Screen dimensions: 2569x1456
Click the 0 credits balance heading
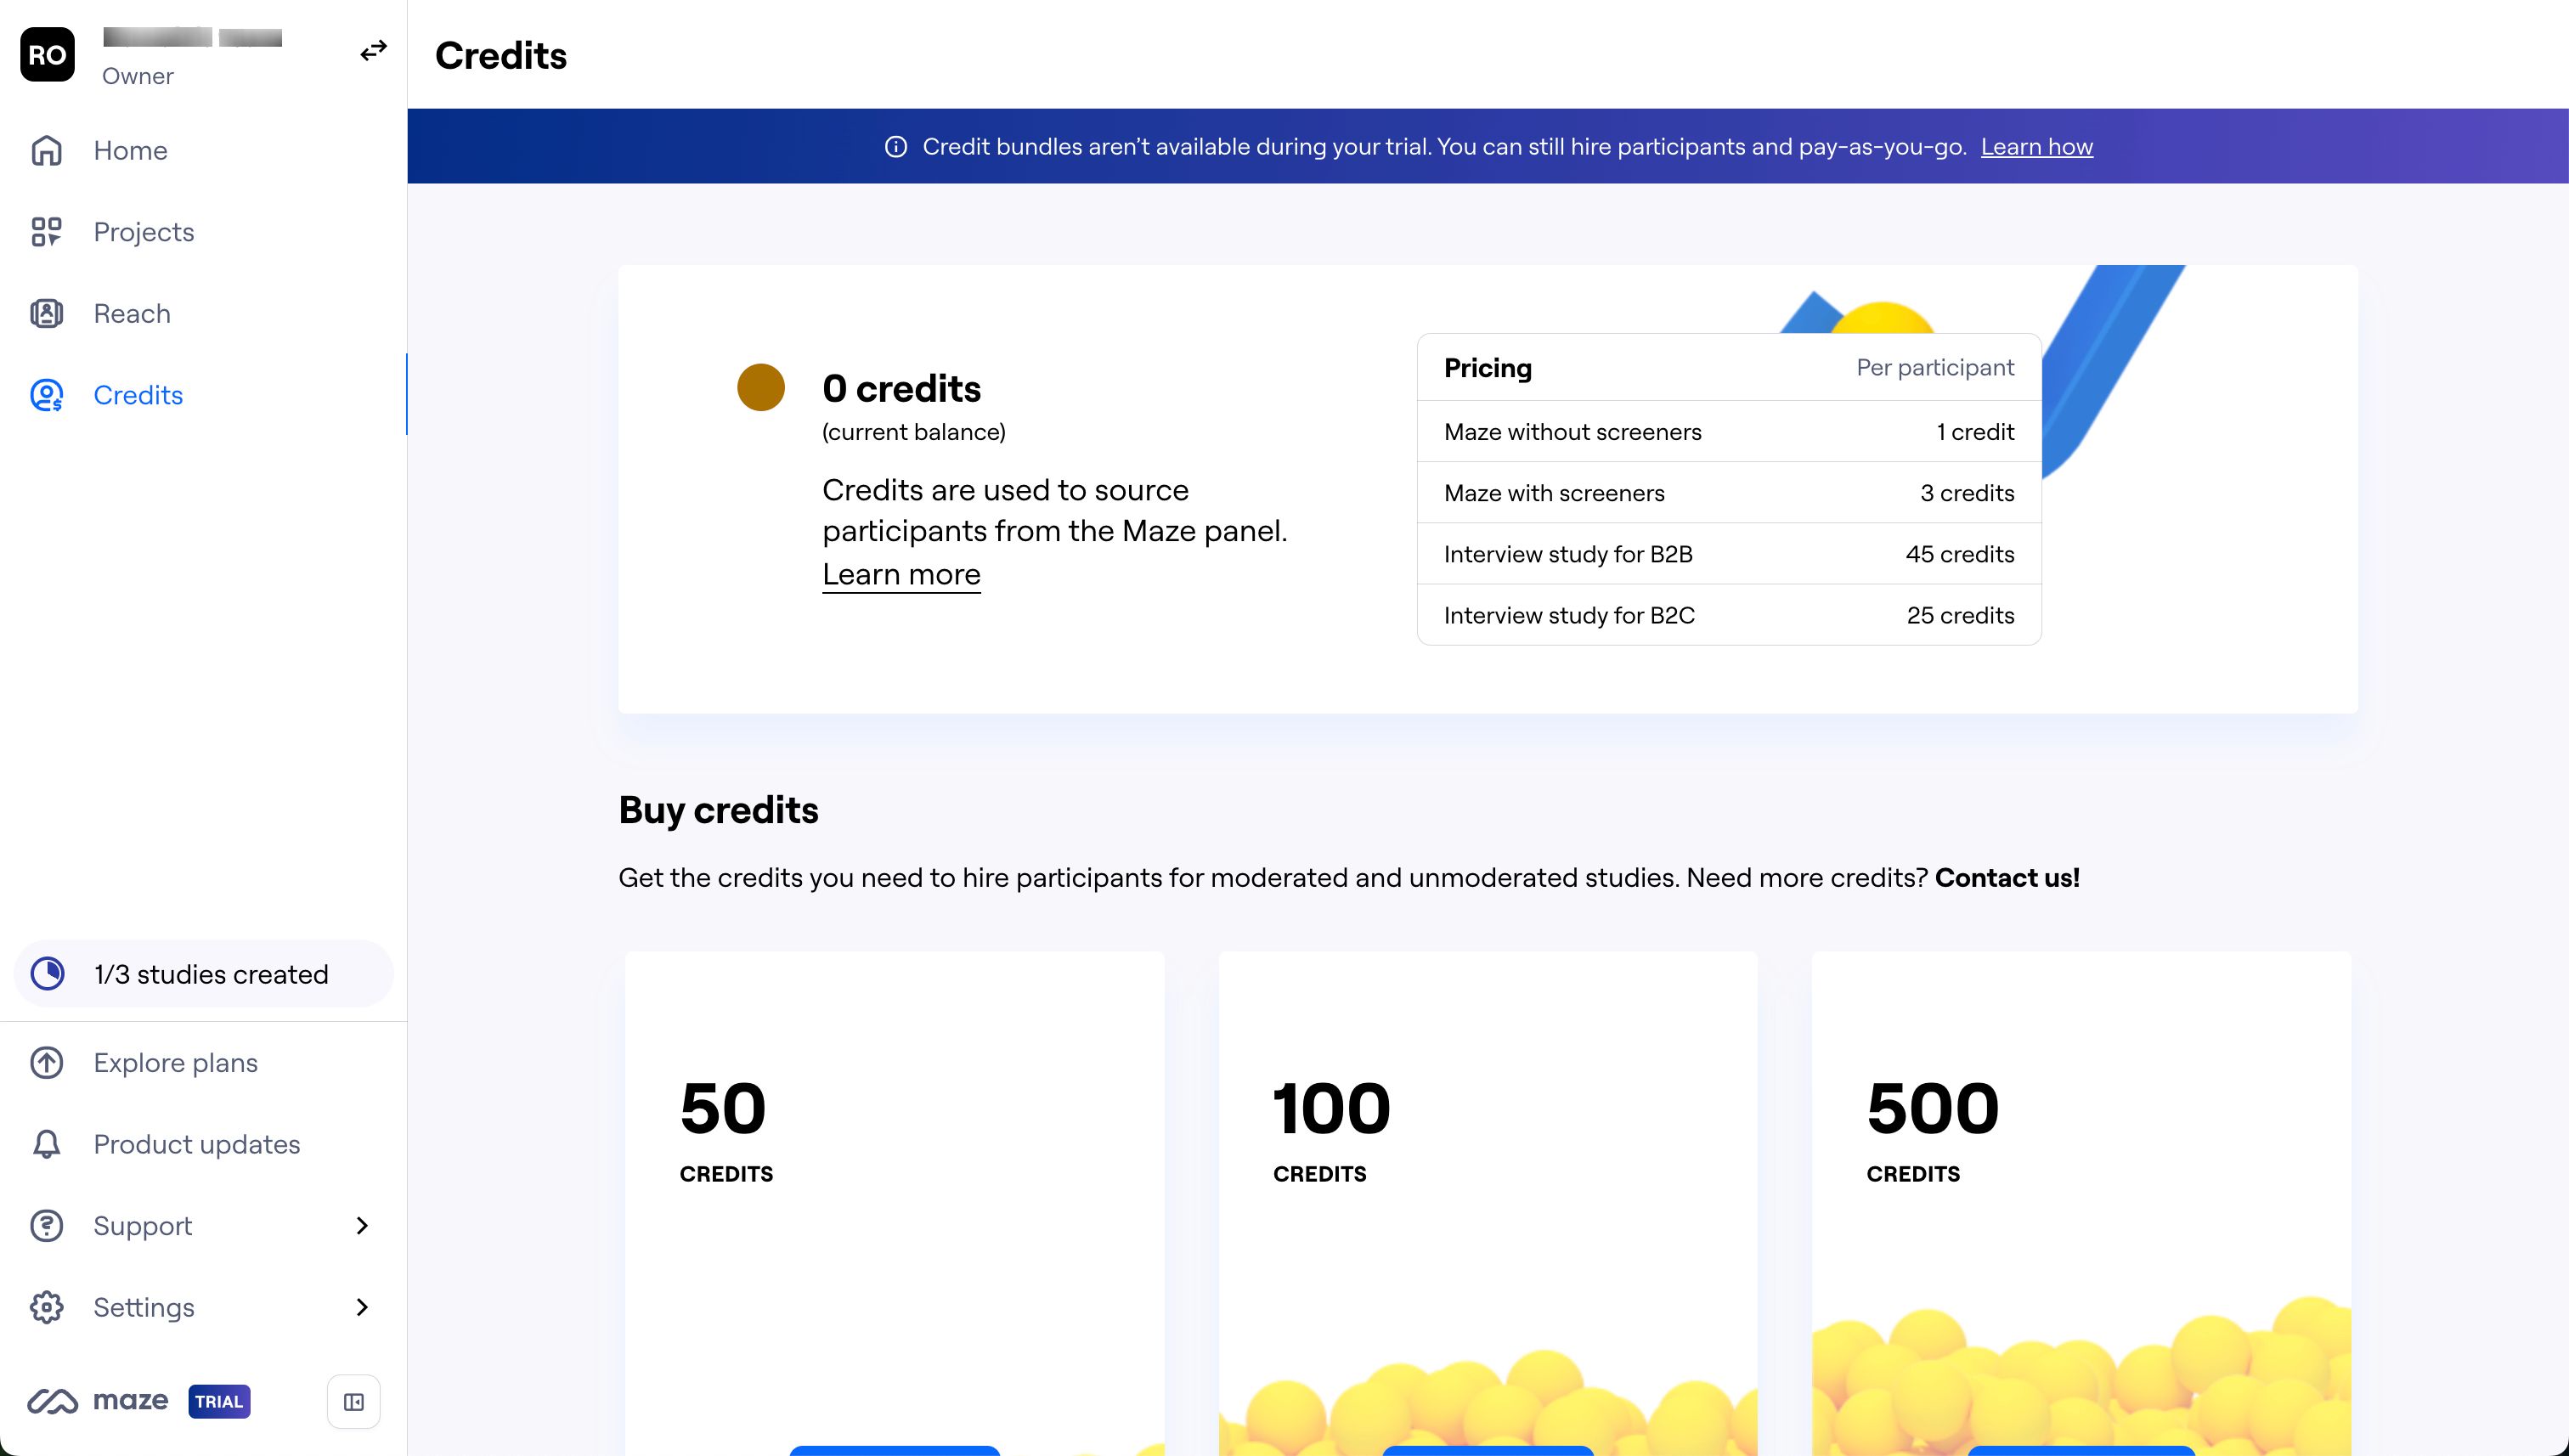click(901, 388)
